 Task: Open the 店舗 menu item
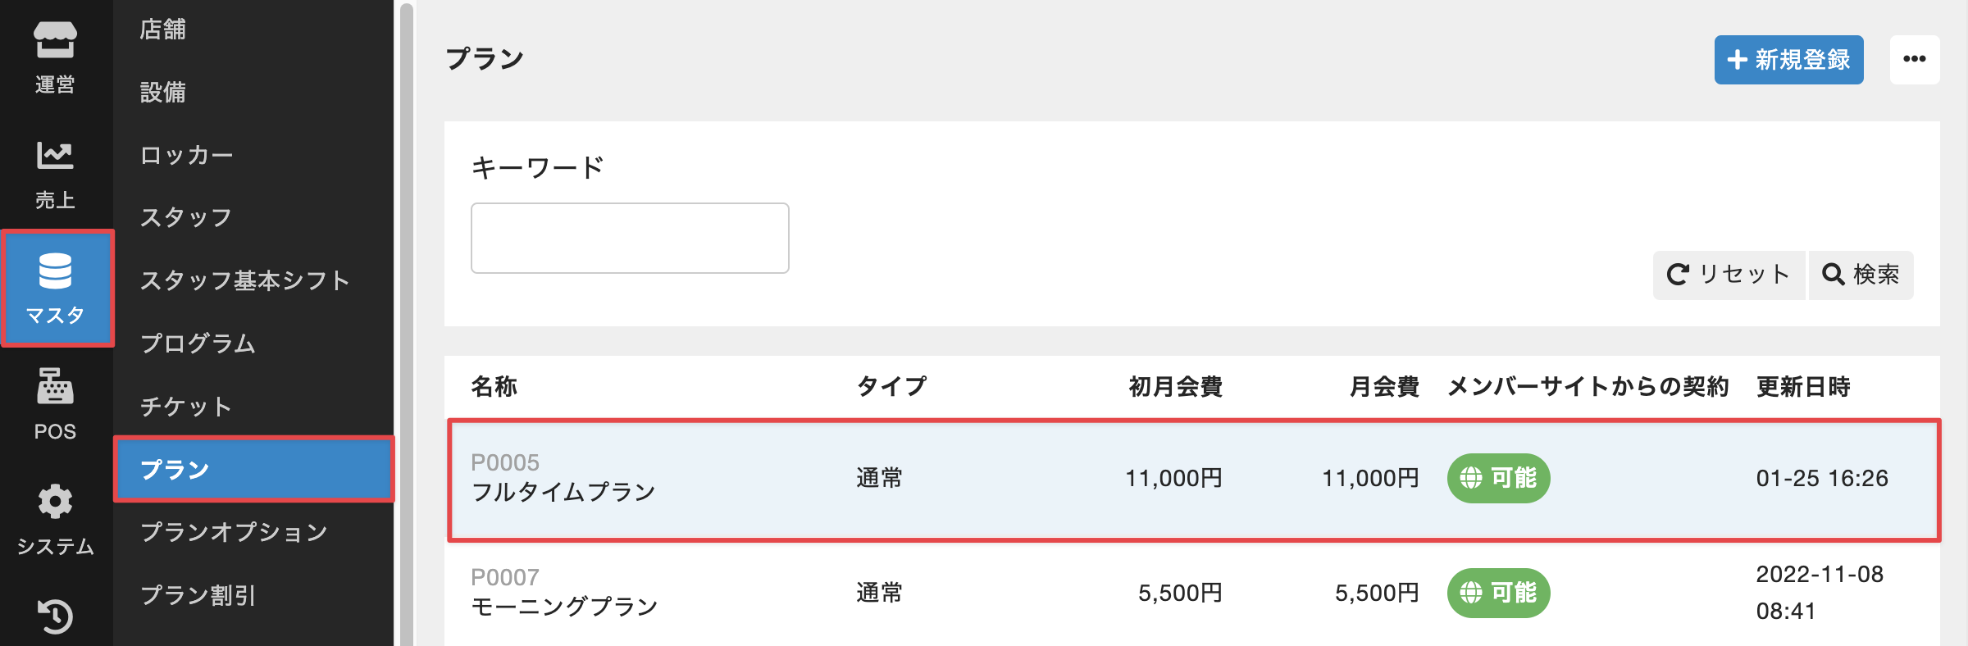[x=163, y=30]
